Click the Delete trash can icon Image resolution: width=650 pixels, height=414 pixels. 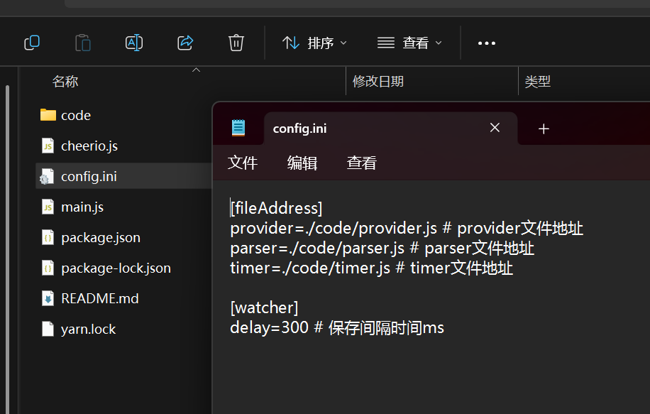point(236,43)
